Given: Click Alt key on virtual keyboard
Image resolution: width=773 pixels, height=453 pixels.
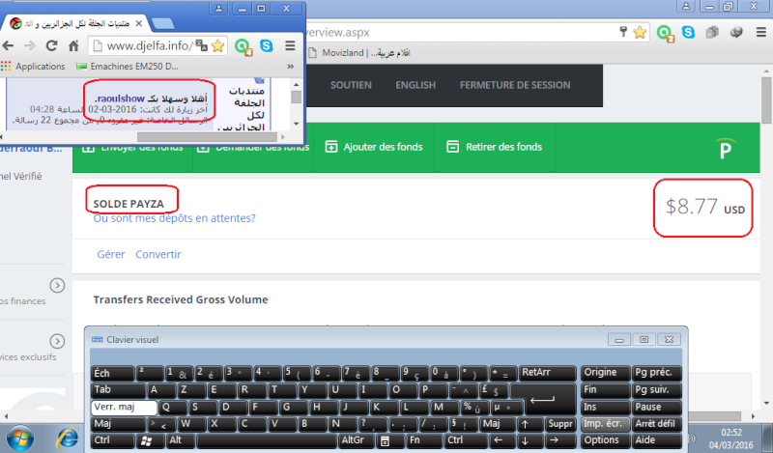Looking at the screenshot, I should point(181,440).
